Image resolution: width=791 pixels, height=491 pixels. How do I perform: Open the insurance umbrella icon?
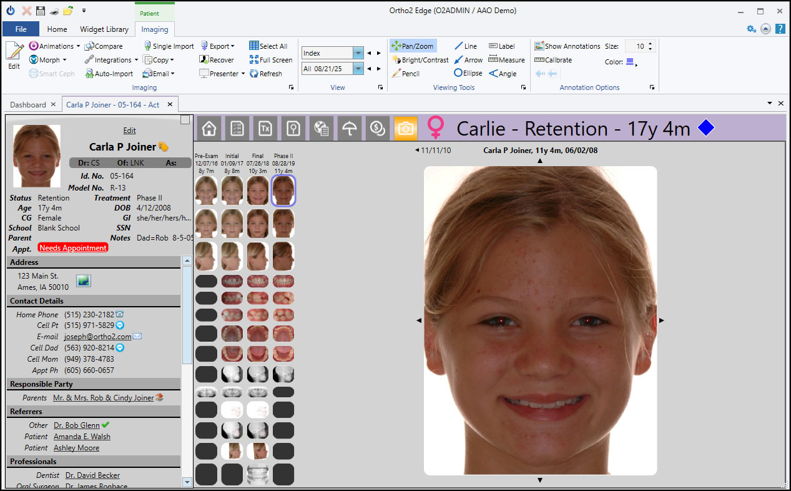[350, 128]
